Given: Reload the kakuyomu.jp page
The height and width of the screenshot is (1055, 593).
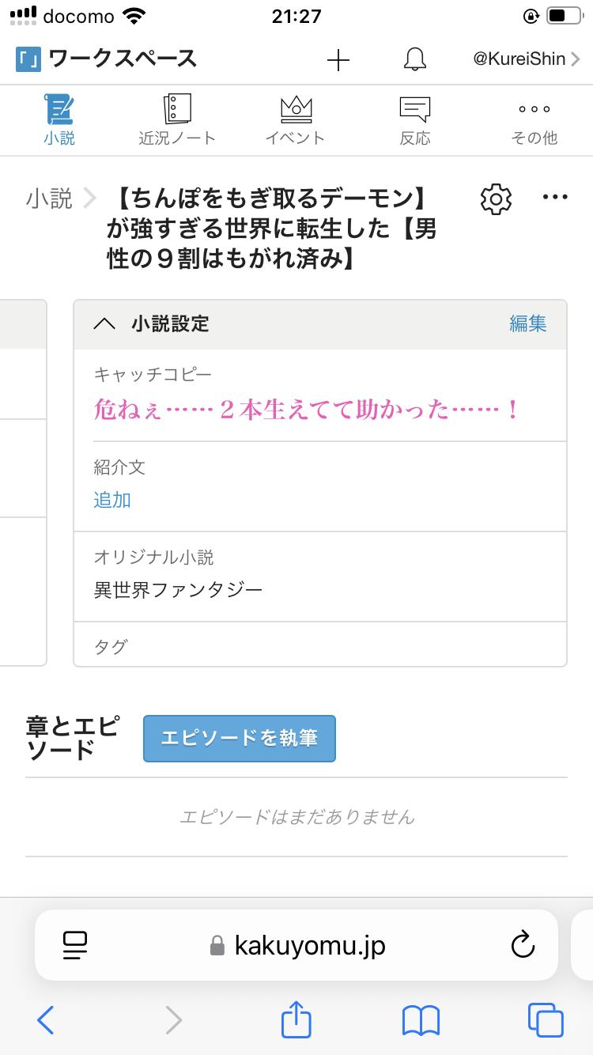Looking at the screenshot, I should pos(522,945).
